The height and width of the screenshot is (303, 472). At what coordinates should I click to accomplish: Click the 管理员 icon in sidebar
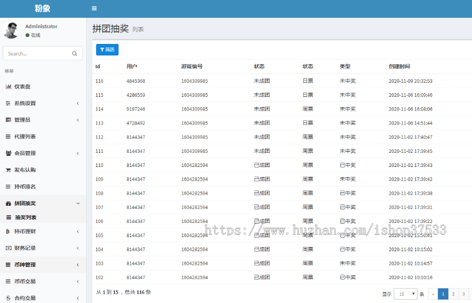8,120
